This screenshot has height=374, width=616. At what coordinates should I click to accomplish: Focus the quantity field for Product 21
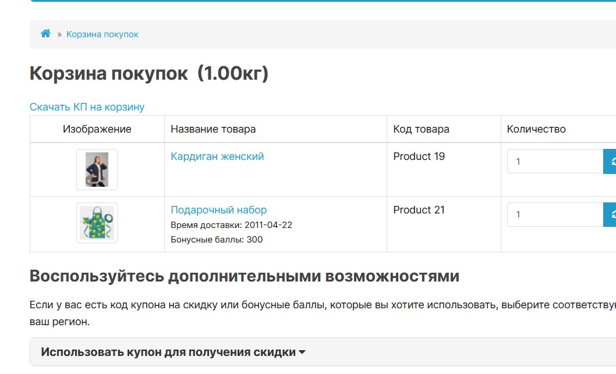(x=554, y=215)
